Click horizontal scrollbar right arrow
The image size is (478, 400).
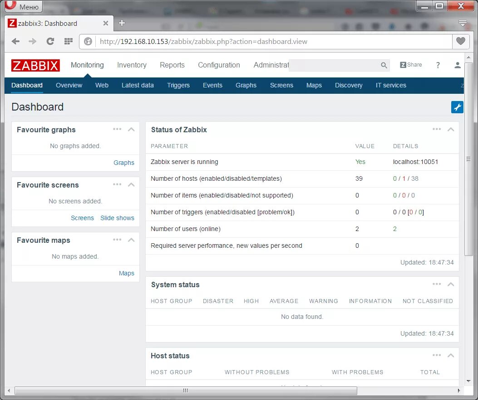tap(459, 390)
